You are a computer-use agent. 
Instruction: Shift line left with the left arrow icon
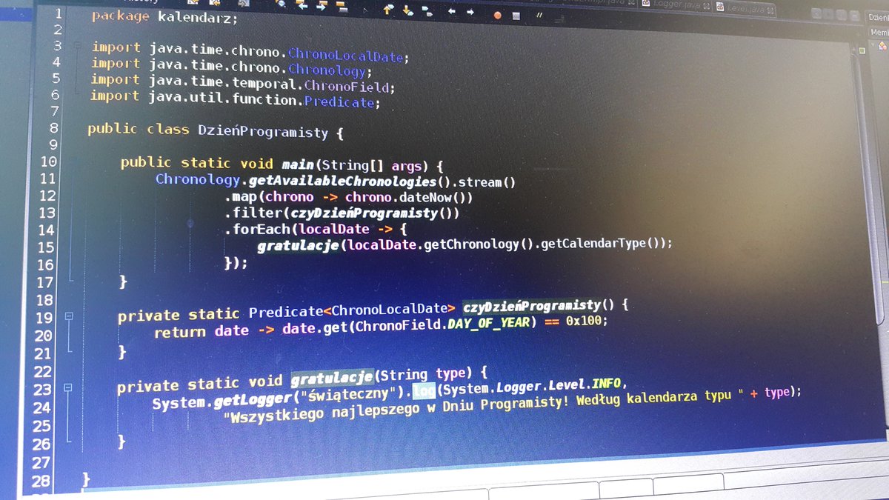[452, 12]
